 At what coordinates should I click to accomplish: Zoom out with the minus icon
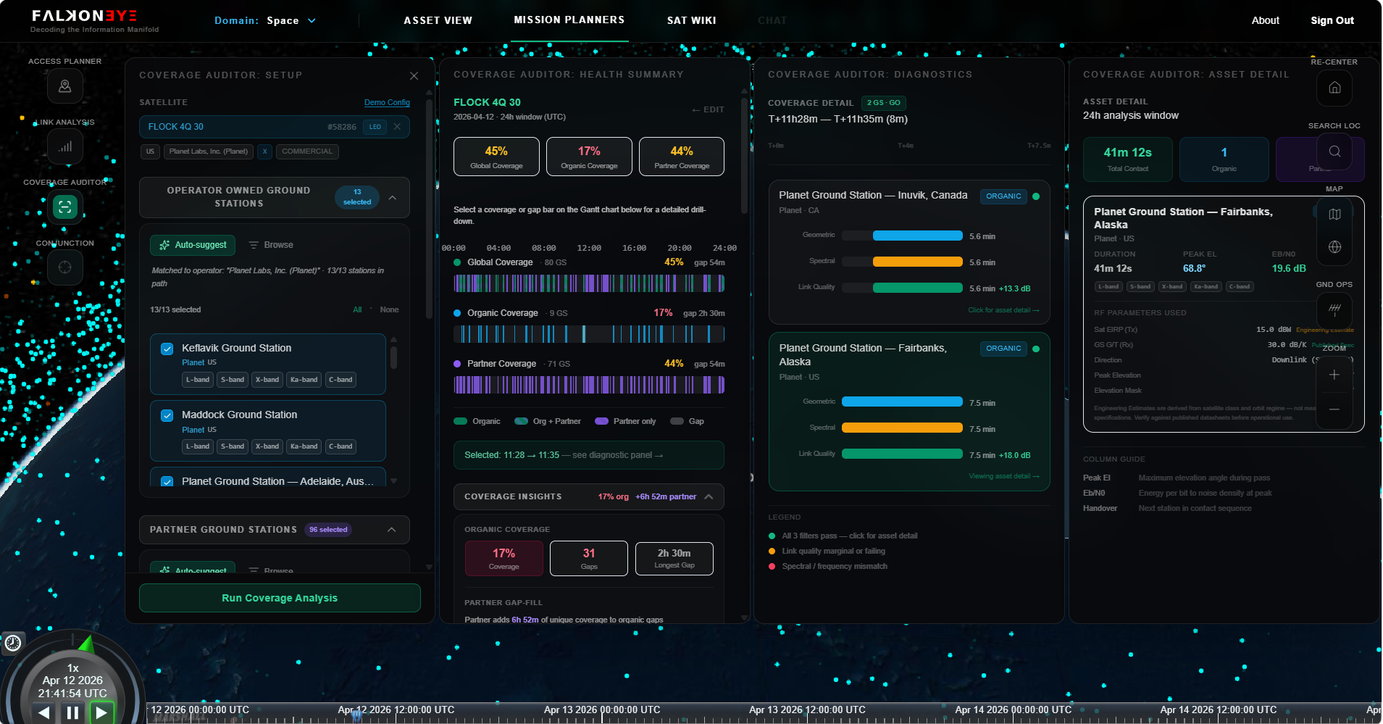click(x=1334, y=409)
